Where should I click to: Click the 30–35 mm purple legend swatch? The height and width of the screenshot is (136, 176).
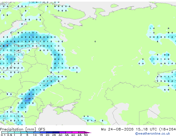[62, 132]
